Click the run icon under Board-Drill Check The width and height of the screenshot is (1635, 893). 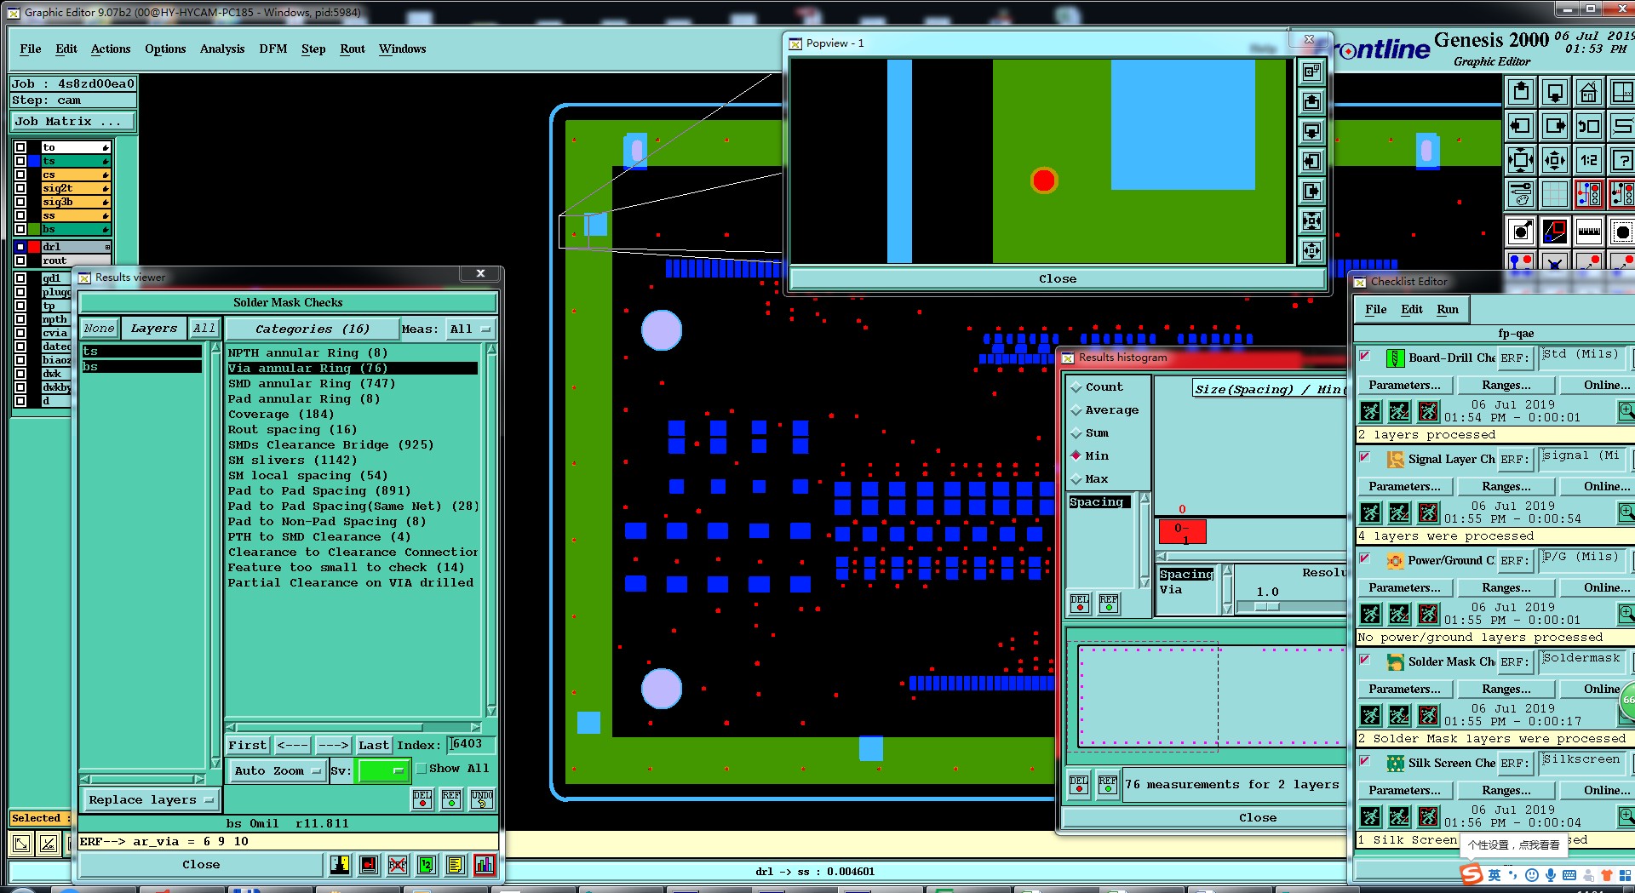1370,412
